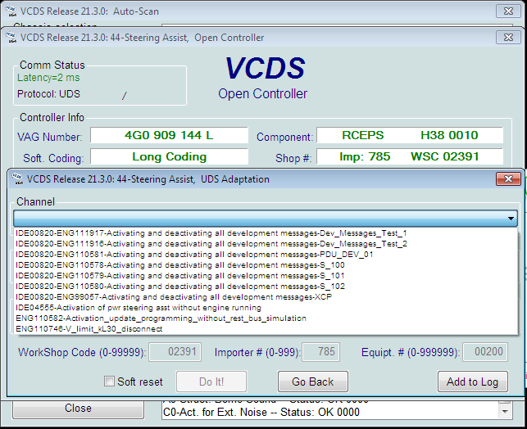527x429 pixels.
Task: Click the Equipt. # field 00200
Action: (485, 352)
